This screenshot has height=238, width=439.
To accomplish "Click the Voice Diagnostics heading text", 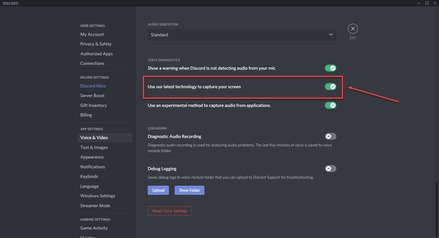I will pyautogui.click(x=164, y=60).
